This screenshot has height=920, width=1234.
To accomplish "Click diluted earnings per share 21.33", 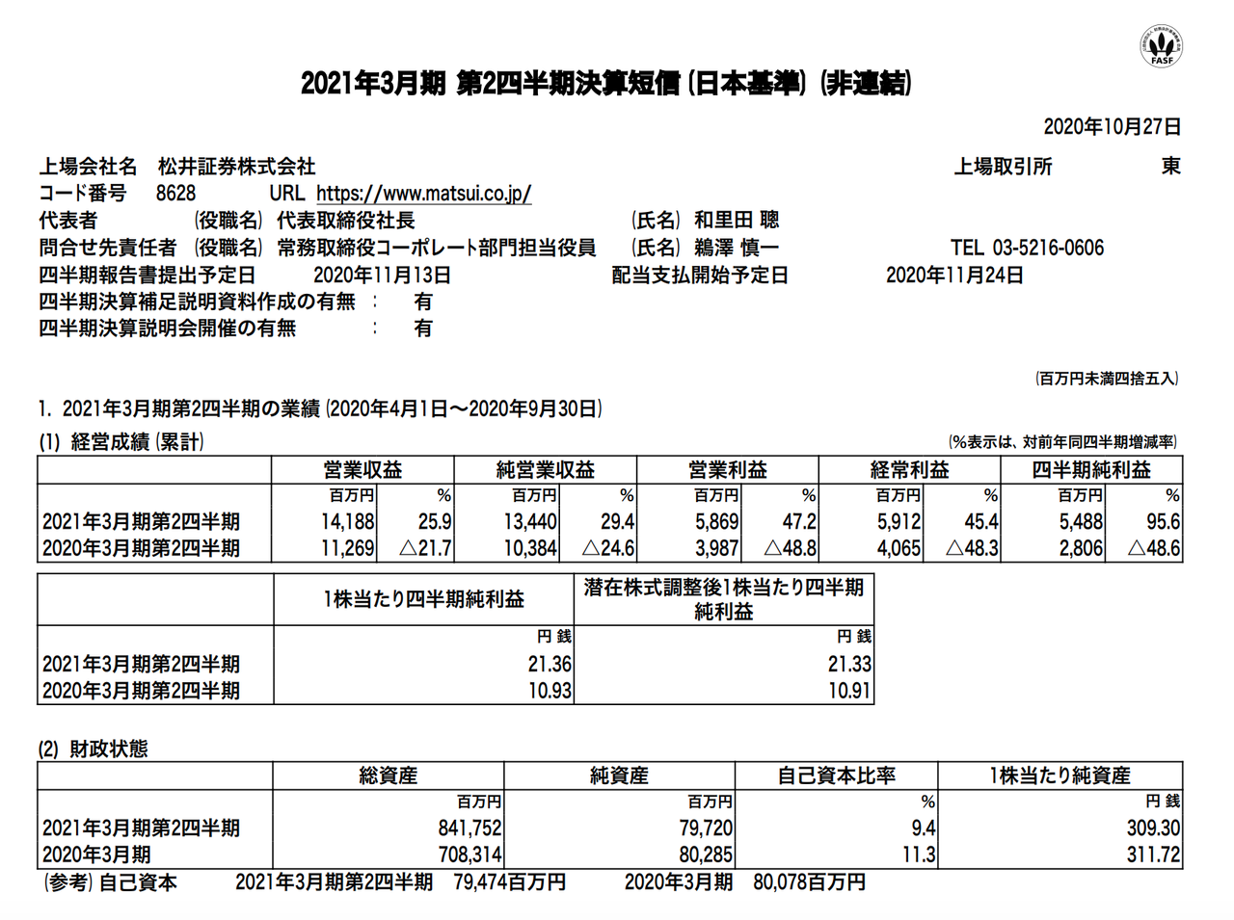I will click(849, 665).
